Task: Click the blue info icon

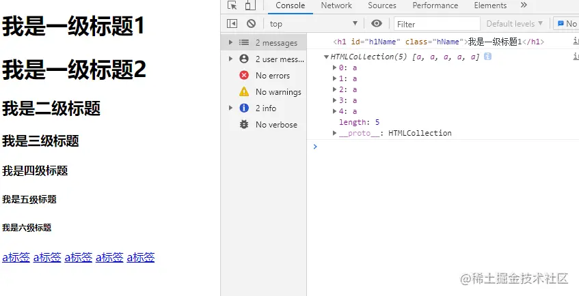Action: pyautogui.click(x=244, y=108)
